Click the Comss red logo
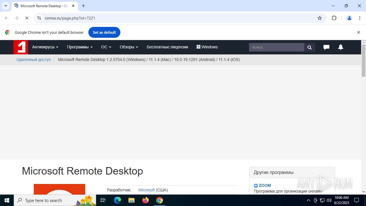The height and width of the screenshot is (206, 366). coord(21,47)
